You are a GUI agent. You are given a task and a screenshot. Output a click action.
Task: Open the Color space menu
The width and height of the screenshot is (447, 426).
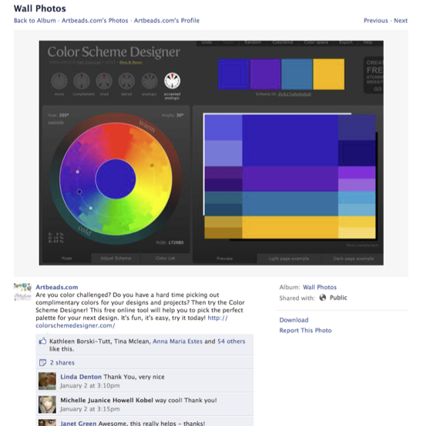(316, 42)
